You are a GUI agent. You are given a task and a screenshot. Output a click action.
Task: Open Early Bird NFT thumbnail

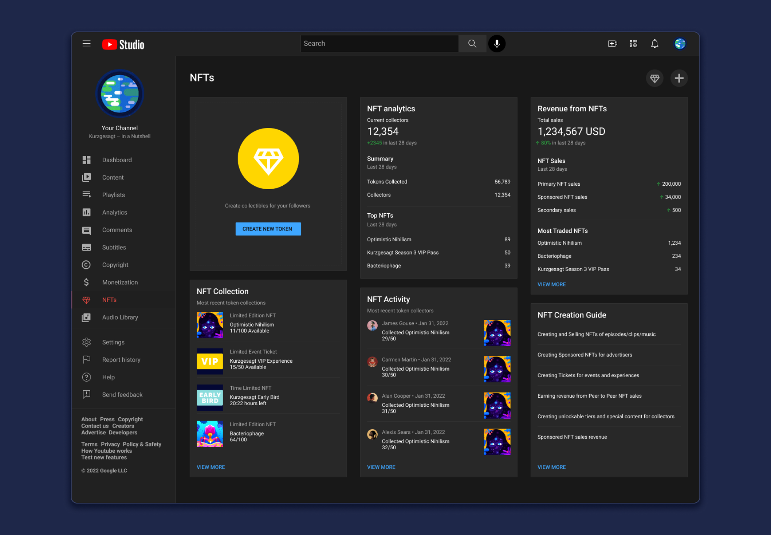point(210,398)
